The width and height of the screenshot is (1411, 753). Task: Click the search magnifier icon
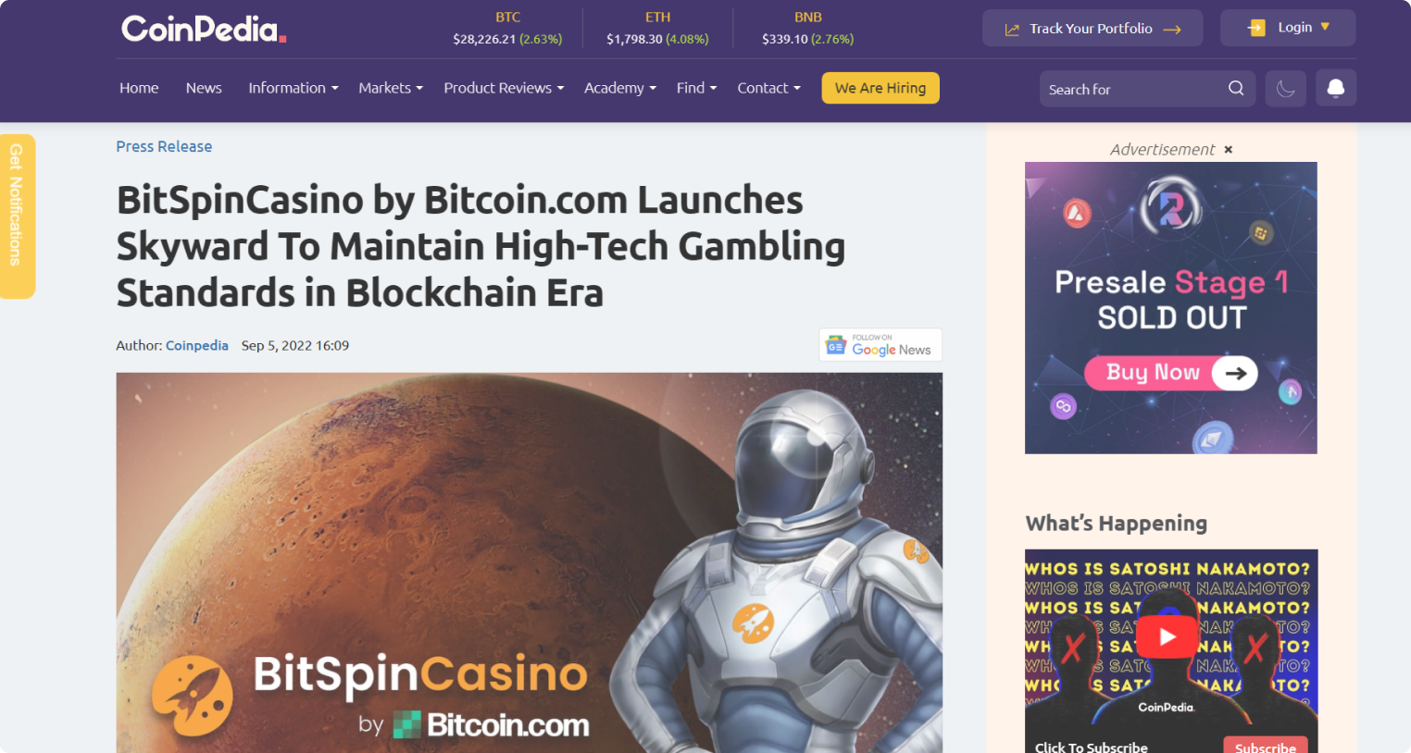pyautogui.click(x=1236, y=89)
